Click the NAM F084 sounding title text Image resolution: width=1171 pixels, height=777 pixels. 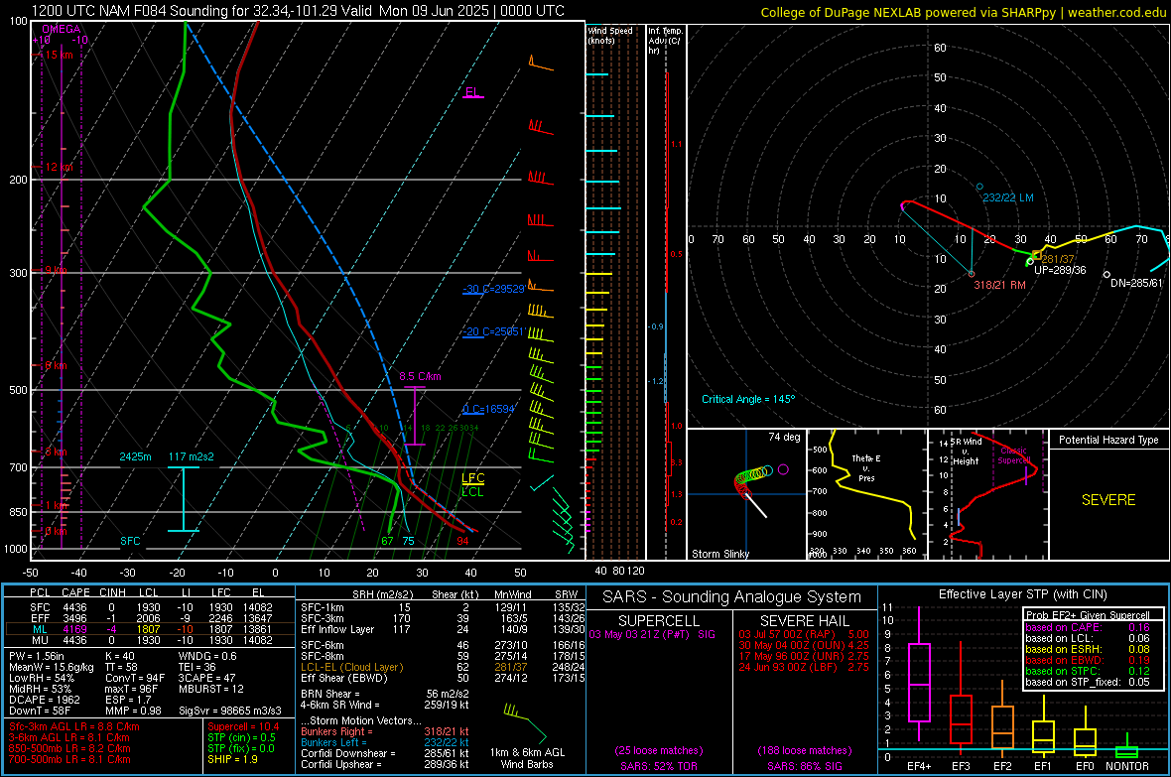tap(299, 11)
